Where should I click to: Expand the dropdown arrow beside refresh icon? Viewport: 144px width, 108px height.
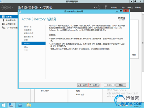pyautogui.click(x=95, y=7)
